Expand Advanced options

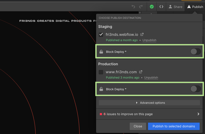coord(149,103)
